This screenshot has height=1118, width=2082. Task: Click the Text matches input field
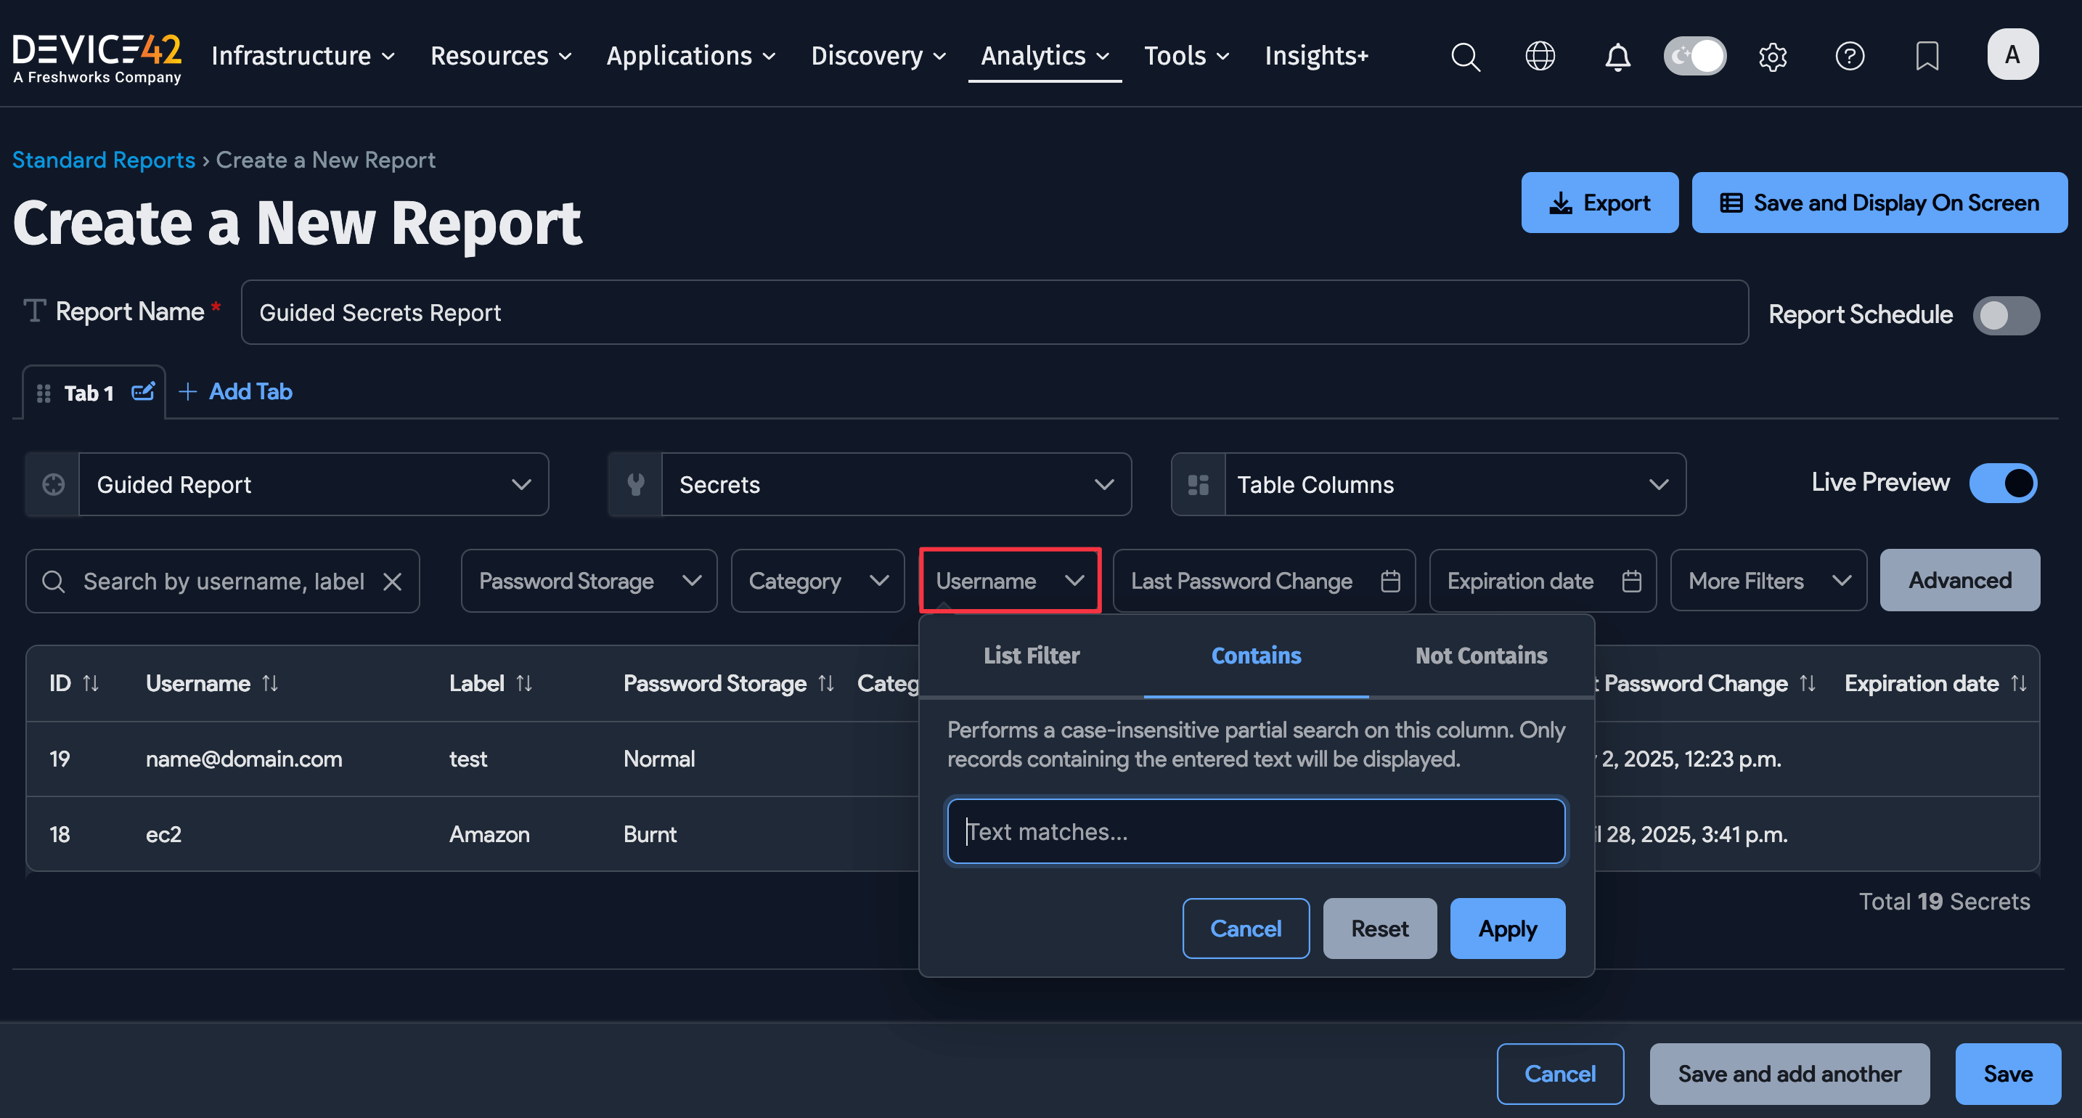point(1256,832)
